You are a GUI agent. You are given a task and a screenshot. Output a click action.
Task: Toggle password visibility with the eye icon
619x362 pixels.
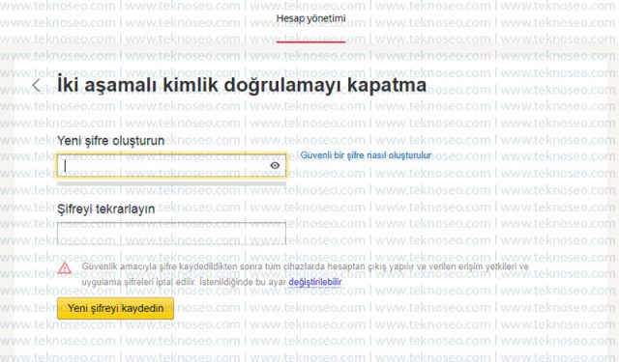275,165
